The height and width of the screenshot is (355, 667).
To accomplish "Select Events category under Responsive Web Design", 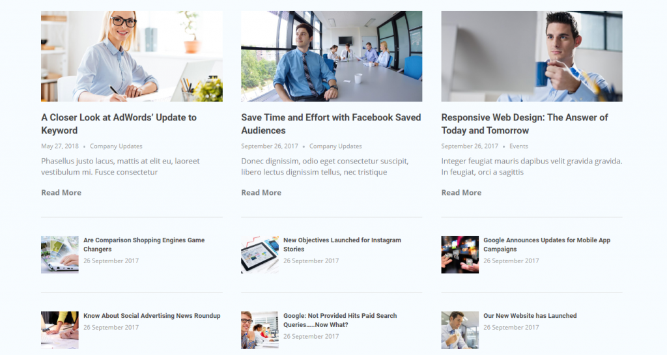I will (x=518, y=147).
